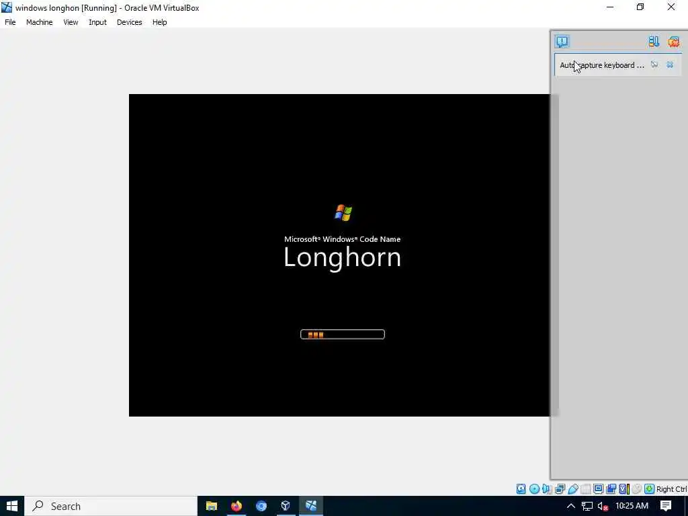This screenshot has width=688, height=516.
Task: Open the File menu
Action: tap(10, 22)
